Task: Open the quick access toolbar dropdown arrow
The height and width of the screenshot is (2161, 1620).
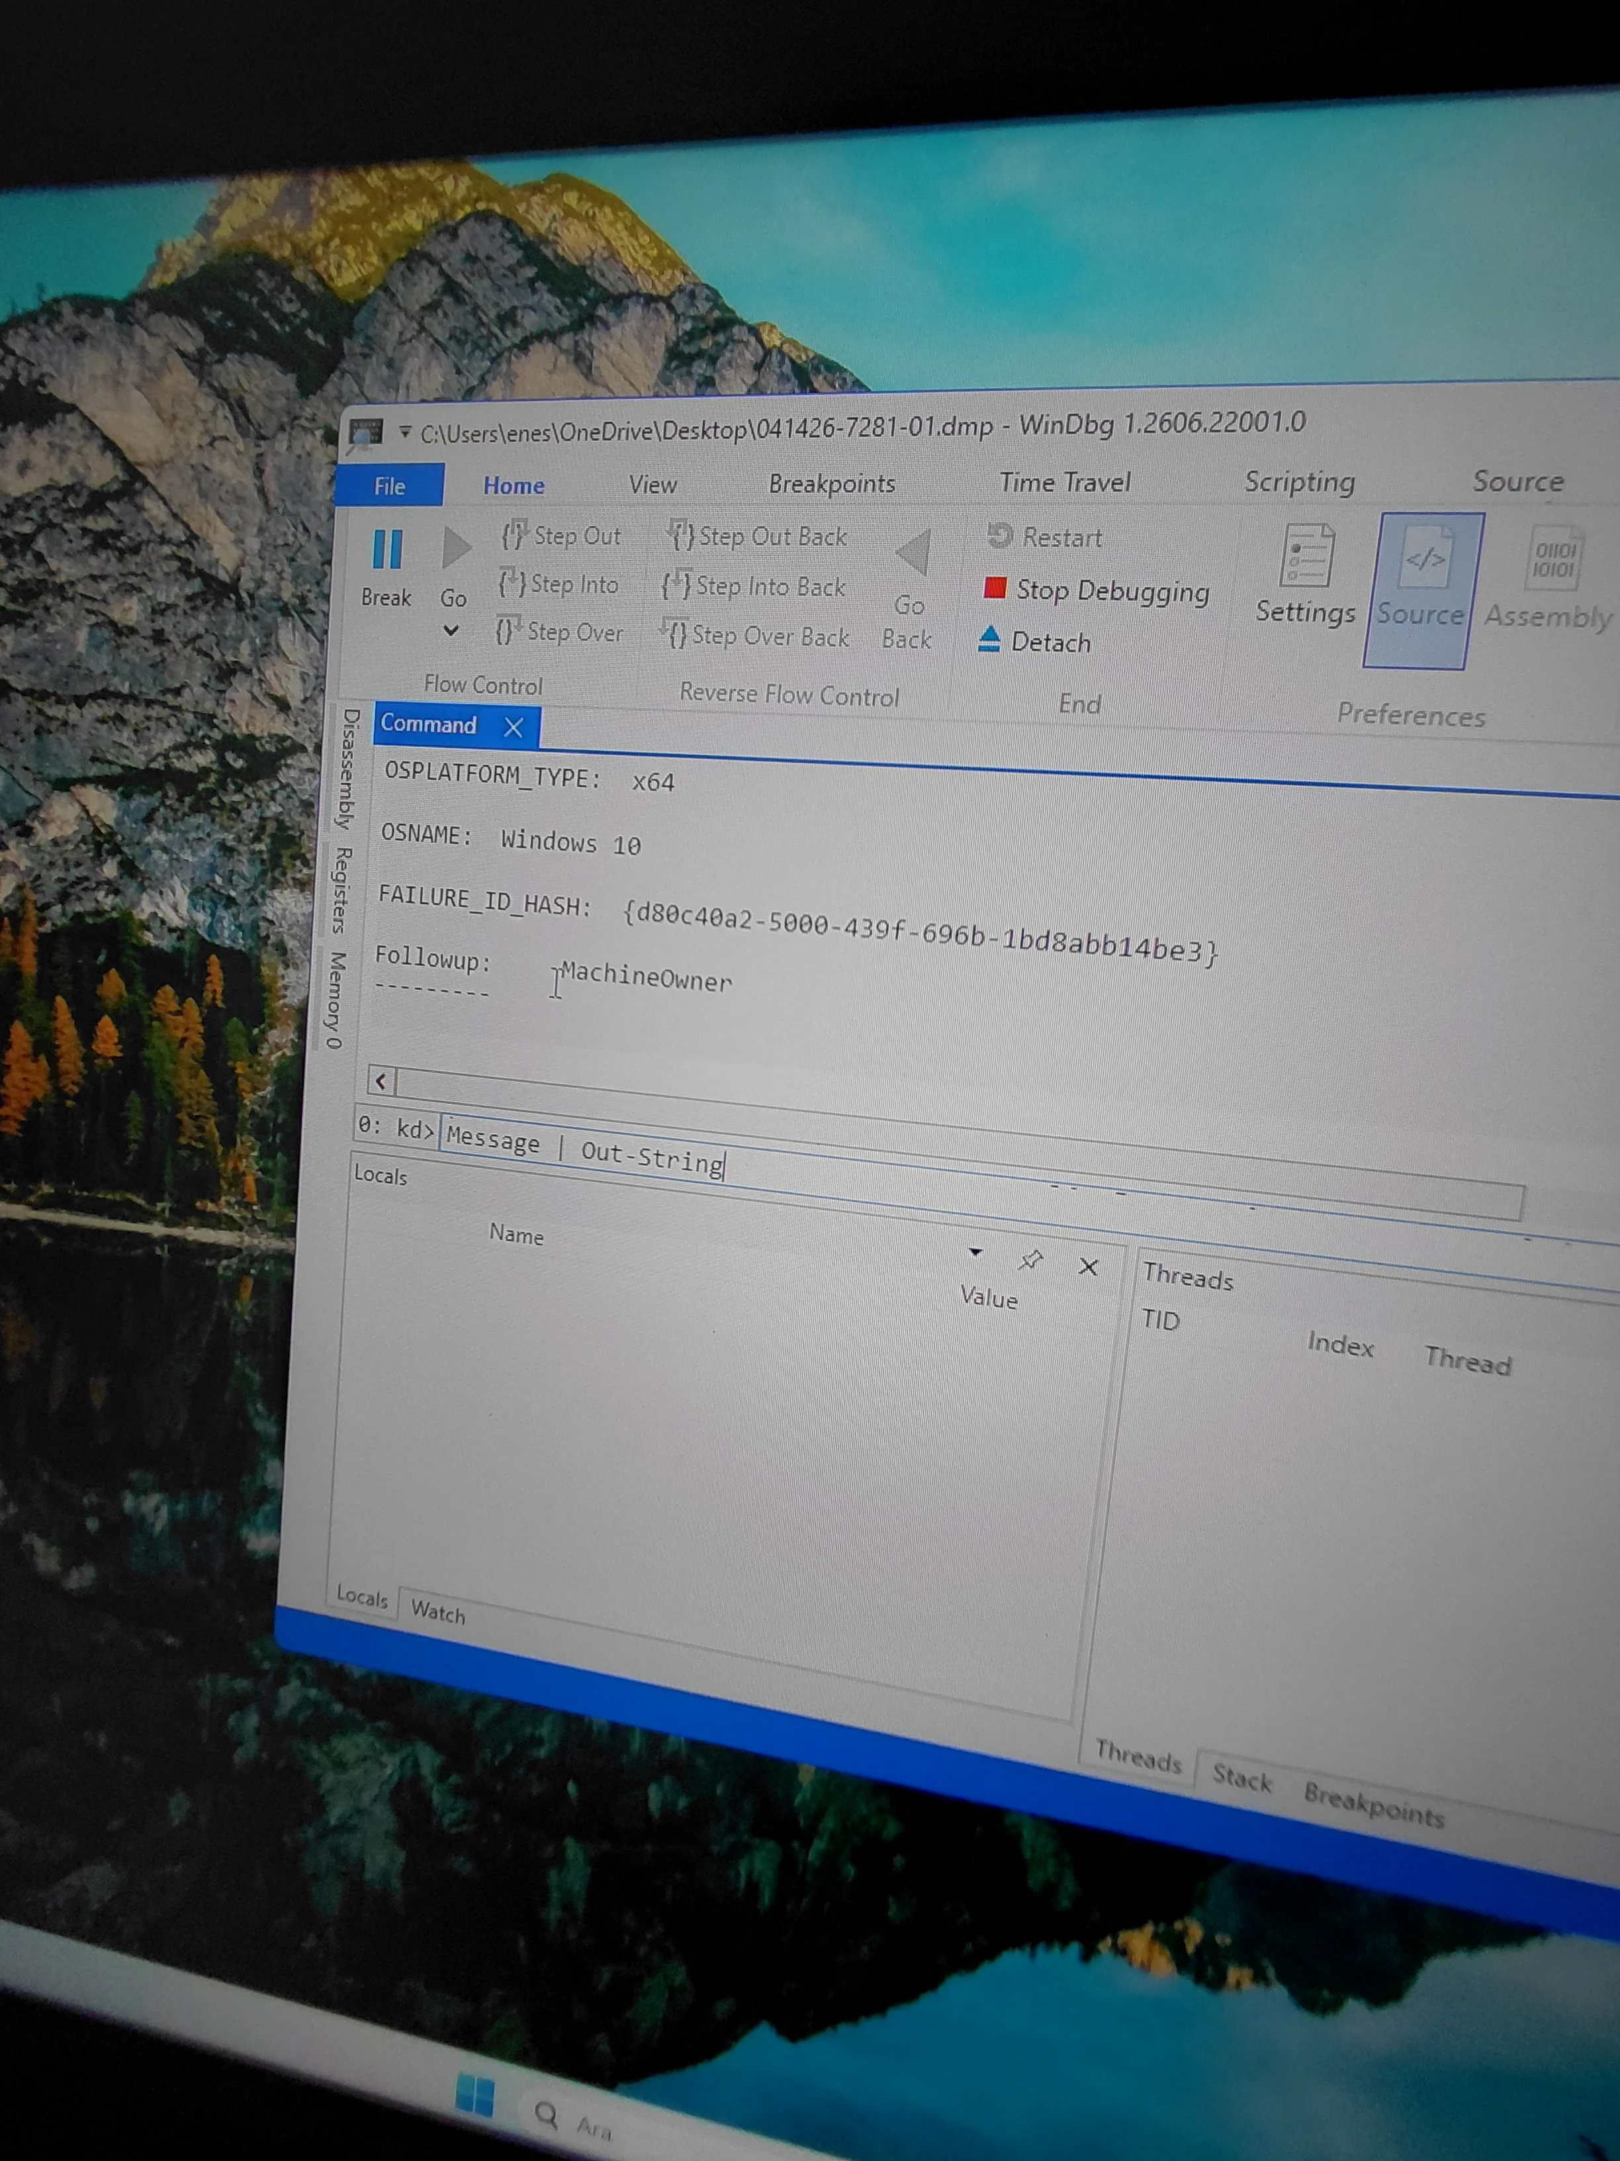Action: click(x=404, y=431)
